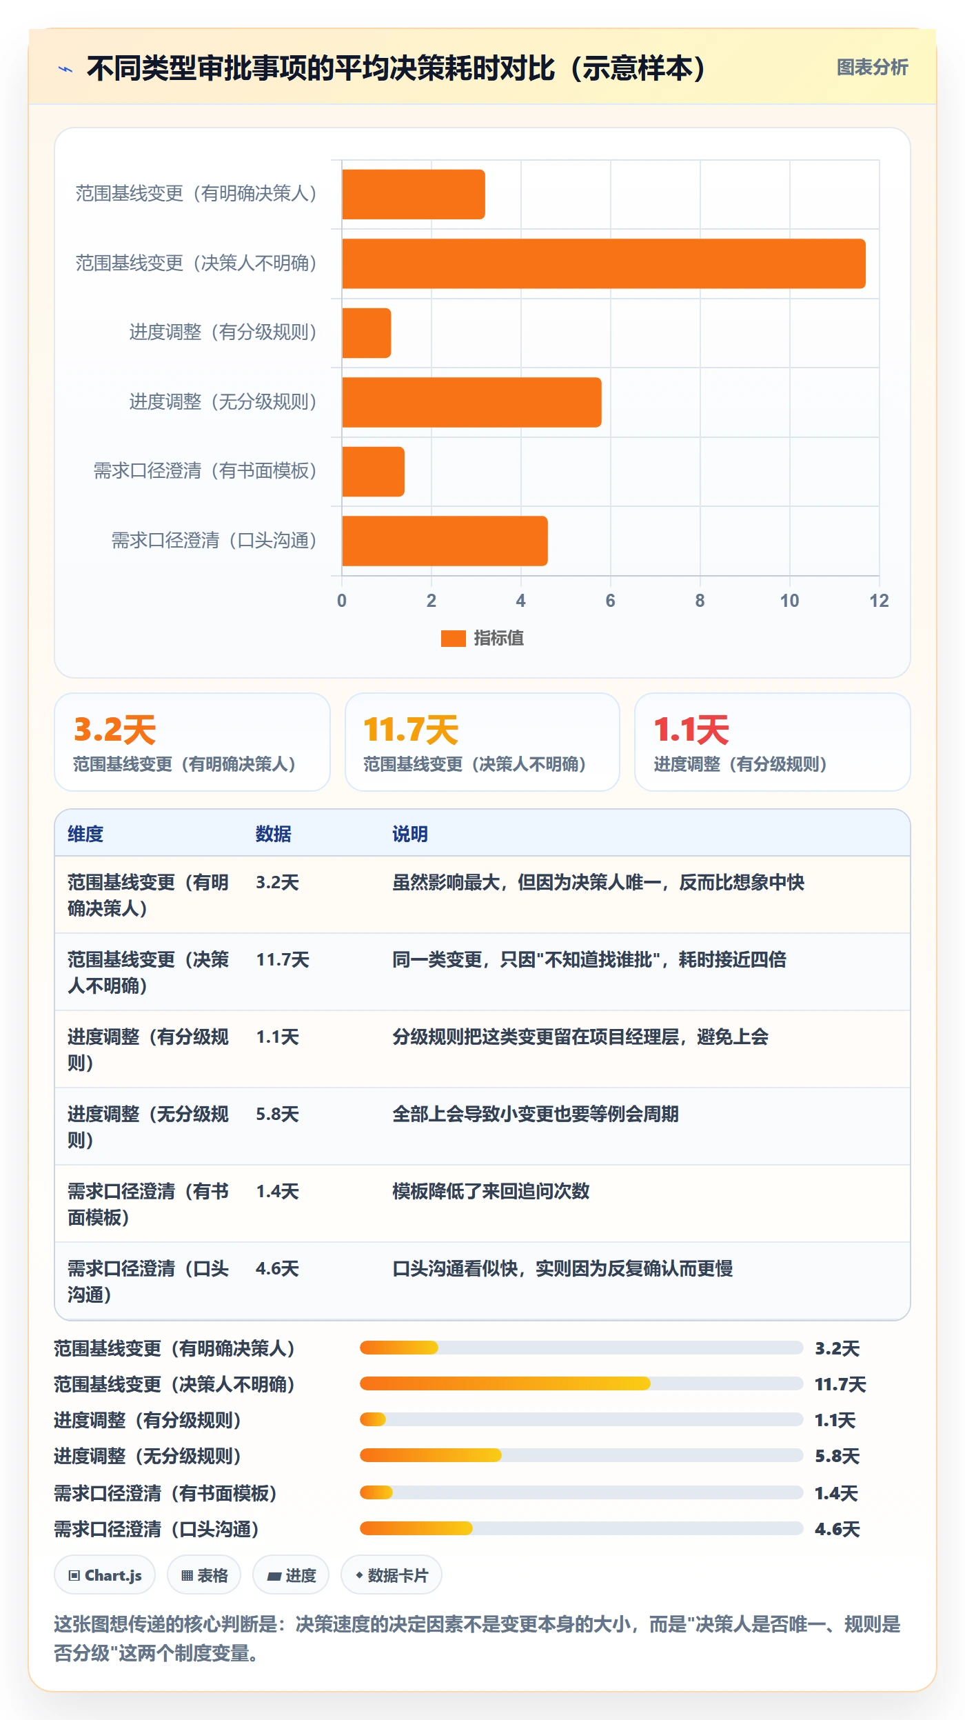Click the 数据 column header
The height and width of the screenshot is (1720, 965).
pos(274,834)
